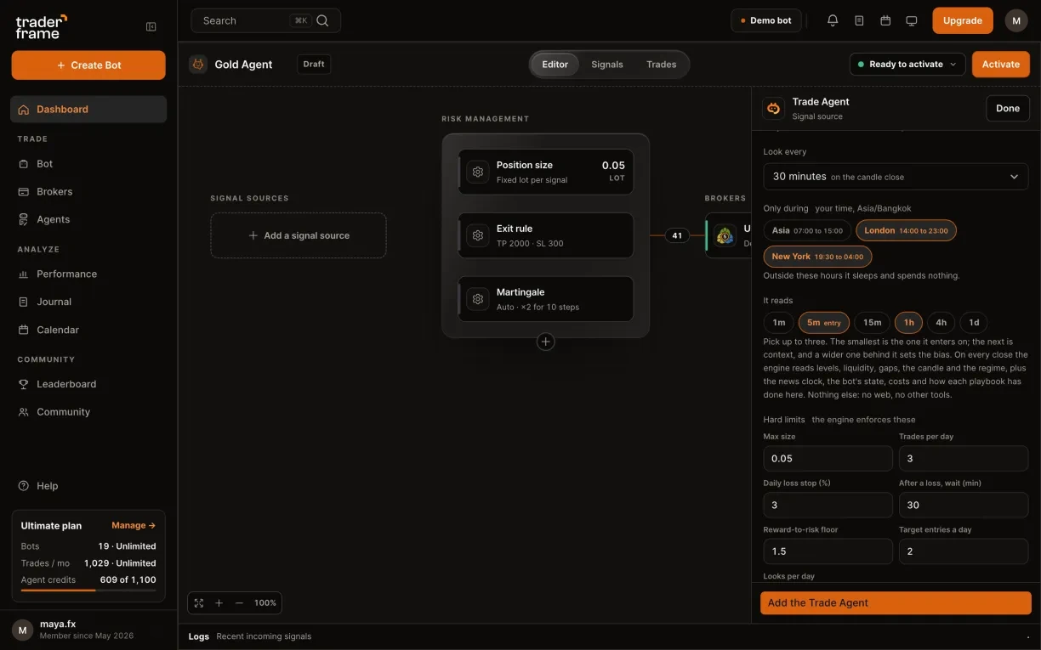The width and height of the screenshot is (1041, 650).
Task: Edit the Max size field
Action: pos(828,458)
